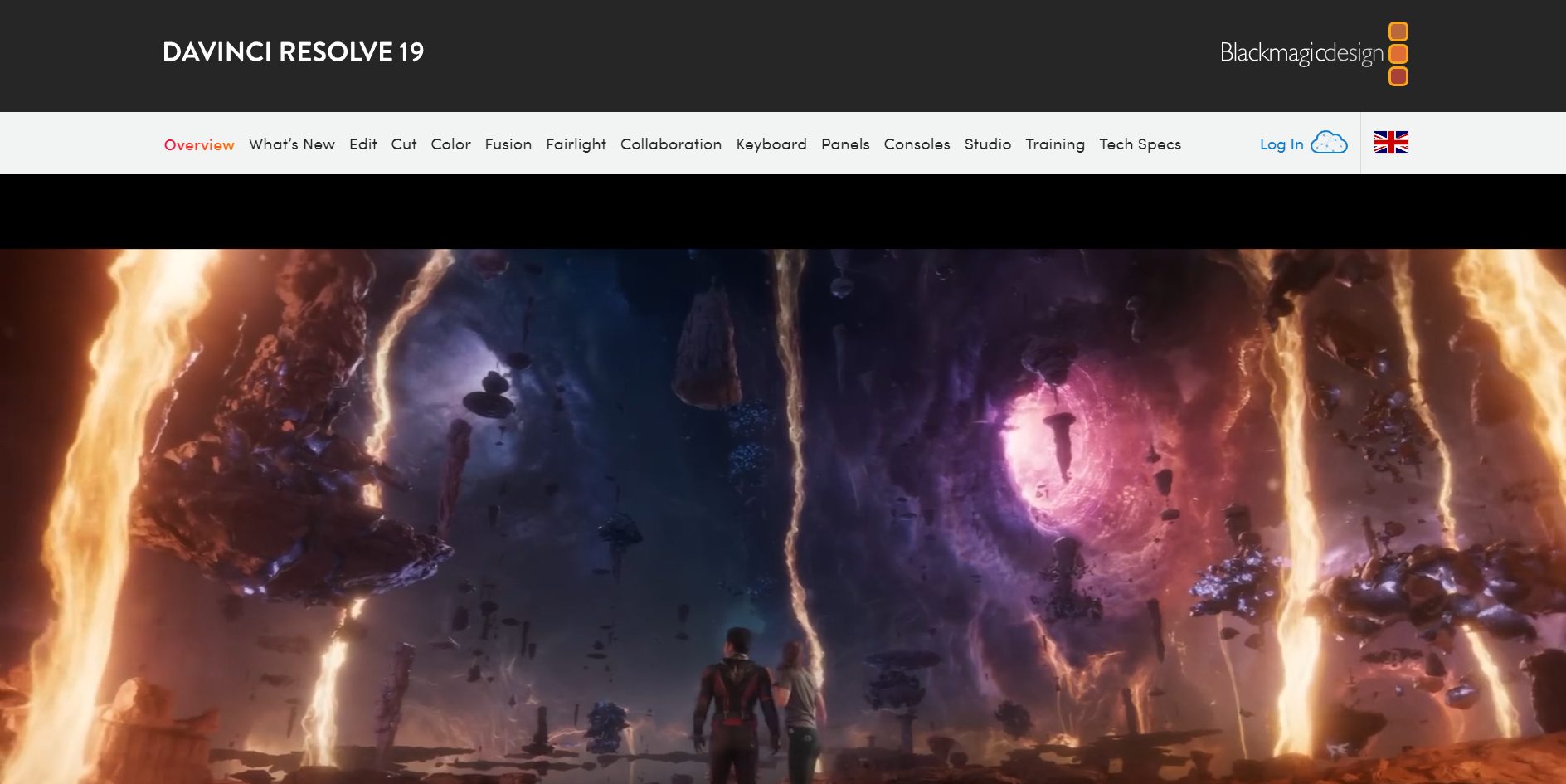Open the Overview tab
The image size is (1566, 784).
(x=199, y=144)
